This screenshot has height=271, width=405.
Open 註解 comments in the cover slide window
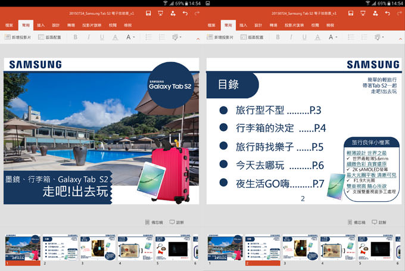click(177, 222)
